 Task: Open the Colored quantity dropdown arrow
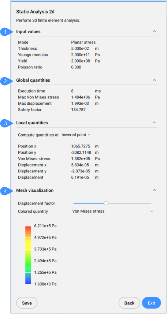point(152,211)
